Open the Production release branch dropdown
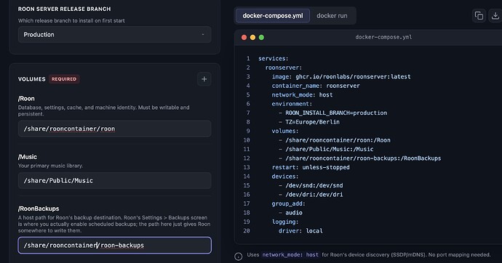This screenshot has height=263, width=502. click(115, 35)
